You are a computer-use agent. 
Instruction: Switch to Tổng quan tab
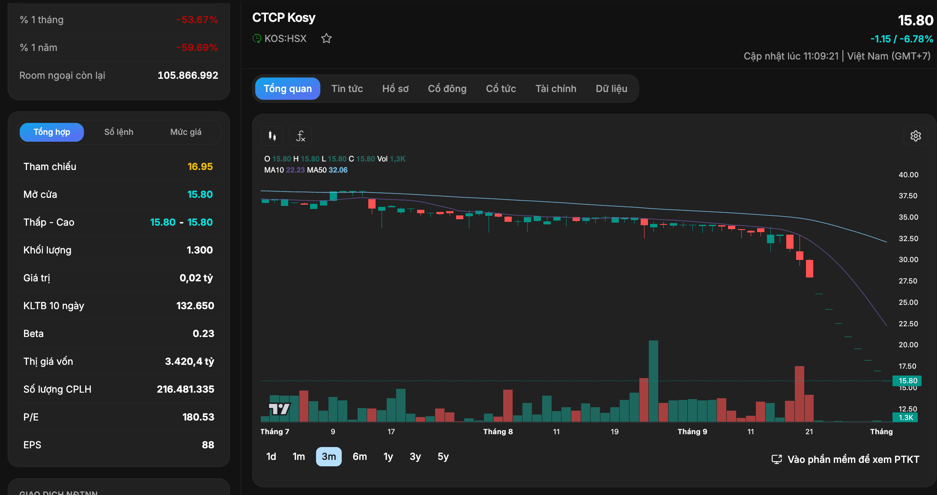tap(288, 89)
